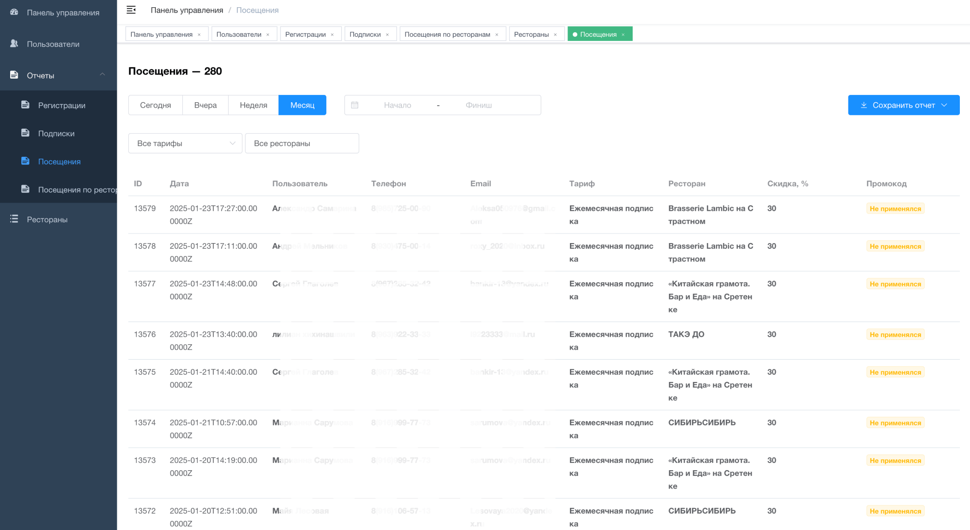Click the Рестораны list icon
Screen dimensions: 970x530
coord(14,219)
